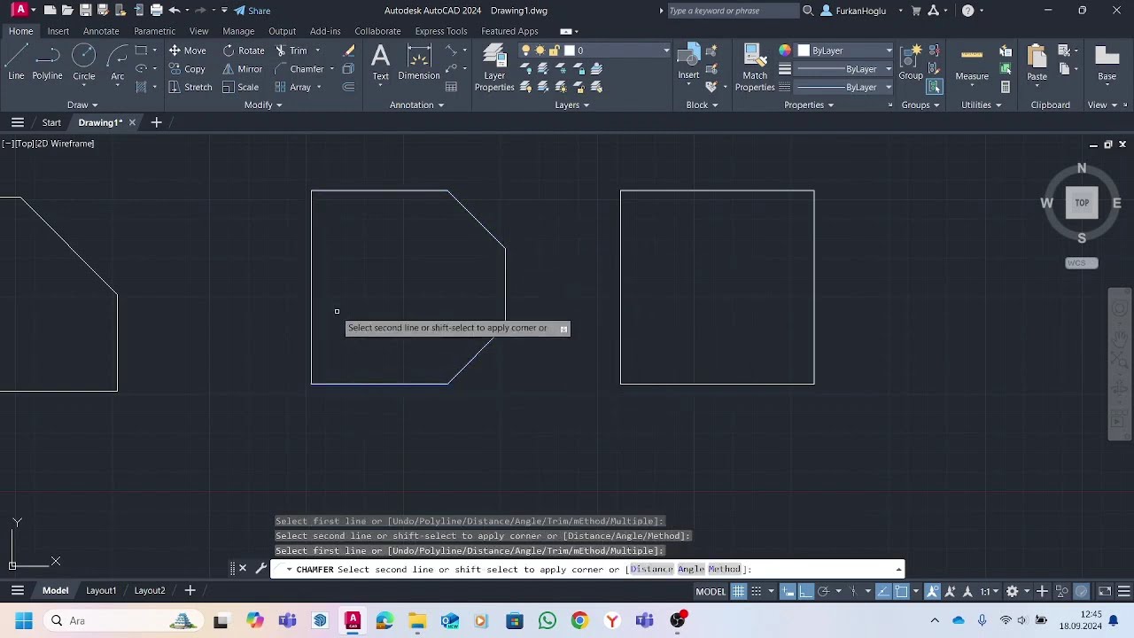This screenshot has width=1134, height=638.
Task: Select the Arc tool
Action: pos(117,64)
